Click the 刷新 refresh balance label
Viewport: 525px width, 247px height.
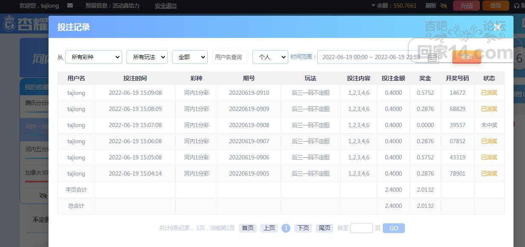431,6
